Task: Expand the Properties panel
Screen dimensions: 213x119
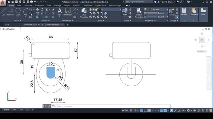Action: [x=150, y=20]
